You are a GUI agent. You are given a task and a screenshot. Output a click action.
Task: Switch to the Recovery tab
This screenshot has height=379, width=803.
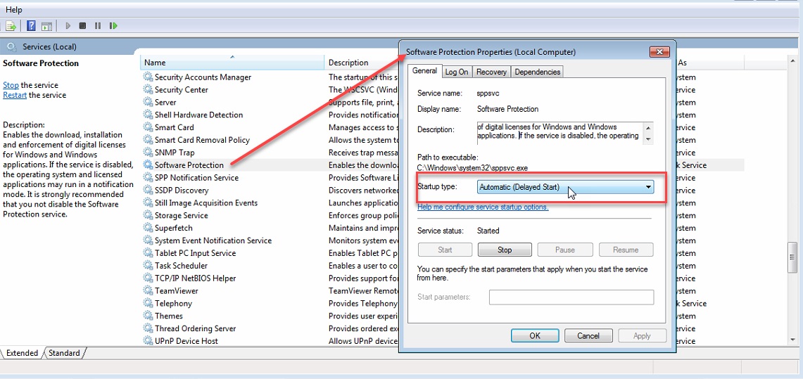coord(491,72)
